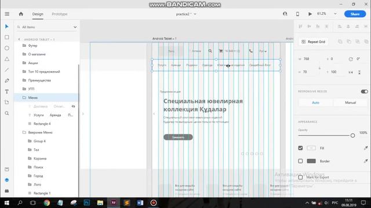The height and width of the screenshot is (208, 371).
Task: Open mobile device preview
Action: [x=297, y=14]
